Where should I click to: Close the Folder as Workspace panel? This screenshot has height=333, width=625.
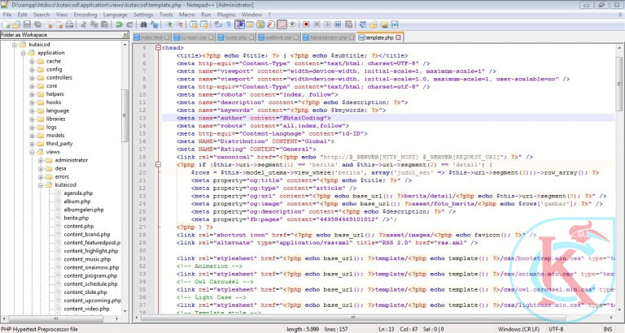point(125,35)
